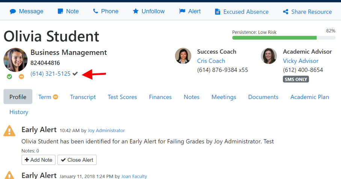The image size is (341, 179).
Task: Click the orange minus status icon under photo
Action: (x=21, y=77)
